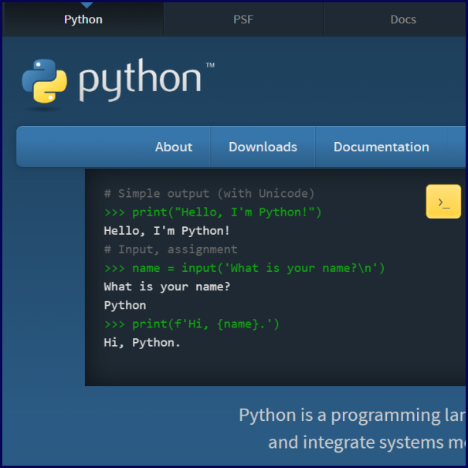This screenshot has height=468, width=468.
Task: Open the Downloads menu
Action: pyautogui.click(x=263, y=147)
